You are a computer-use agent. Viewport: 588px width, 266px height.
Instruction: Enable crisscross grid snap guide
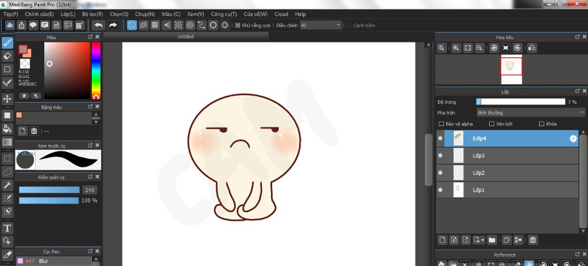155,25
